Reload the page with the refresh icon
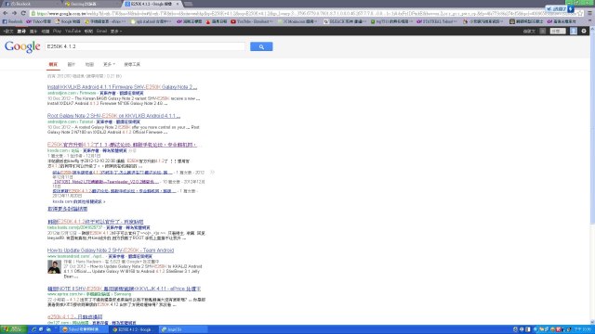The width and height of the screenshot is (595, 334). (x=23, y=13)
